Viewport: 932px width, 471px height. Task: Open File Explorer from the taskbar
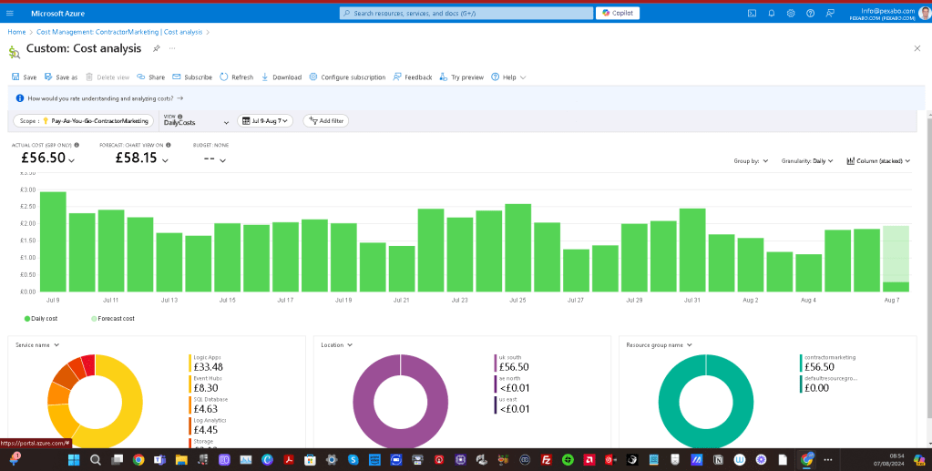(181, 460)
